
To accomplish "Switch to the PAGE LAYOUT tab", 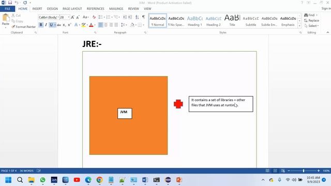I will [x=72, y=9].
